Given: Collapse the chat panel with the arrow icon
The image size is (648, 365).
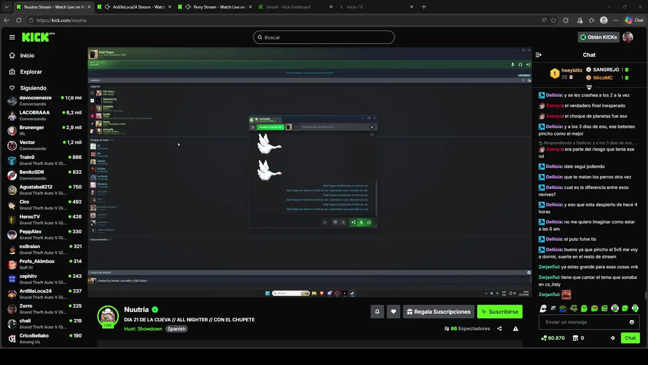Looking at the screenshot, I should [539, 55].
